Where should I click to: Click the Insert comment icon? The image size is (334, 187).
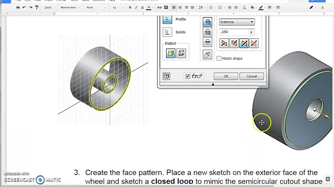click(166, 7)
